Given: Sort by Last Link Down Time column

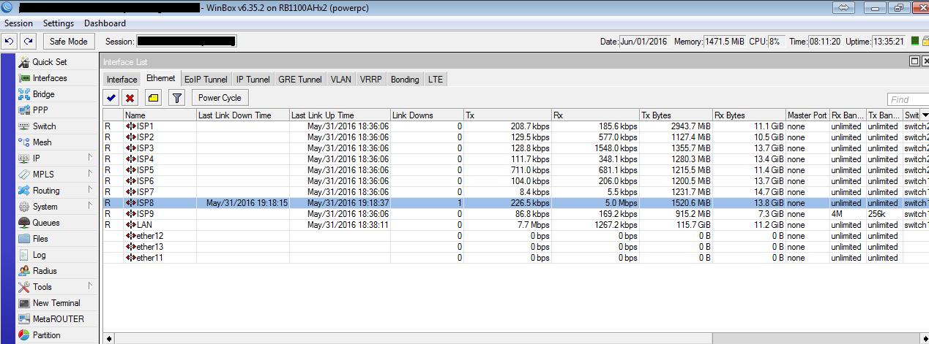Looking at the screenshot, I should pyautogui.click(x=242, y=115).
